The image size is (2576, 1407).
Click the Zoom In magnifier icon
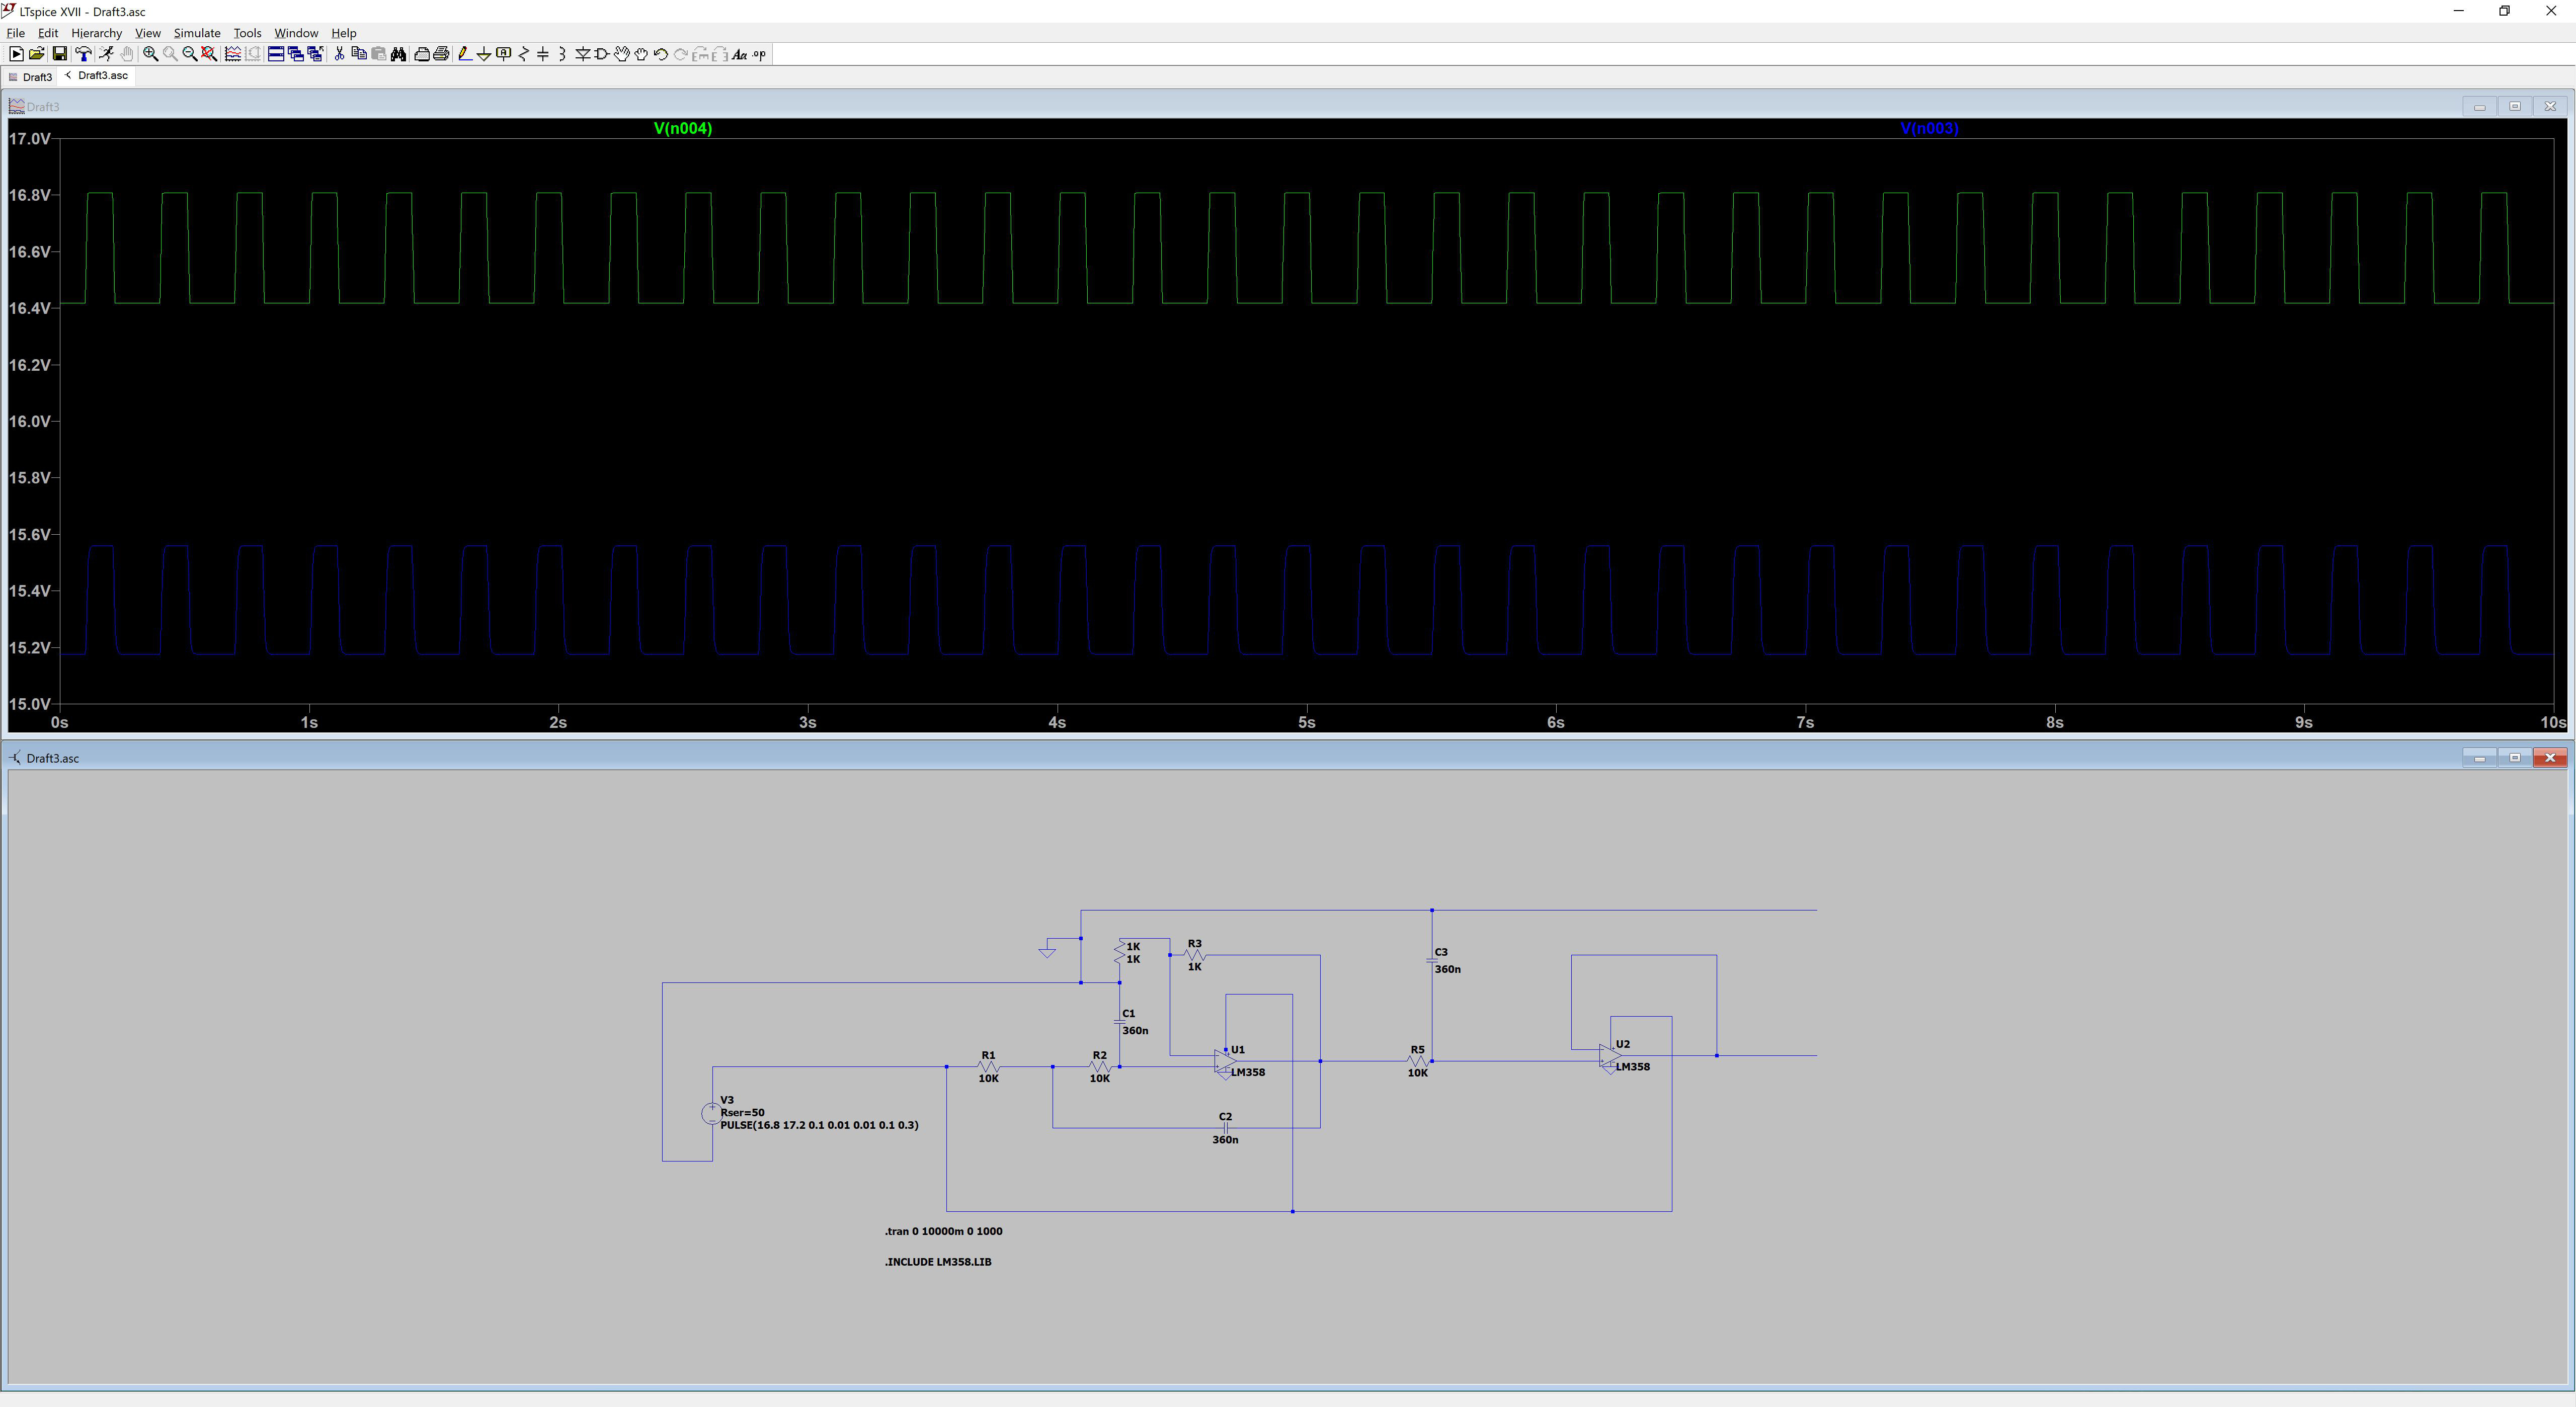point(151,54)
